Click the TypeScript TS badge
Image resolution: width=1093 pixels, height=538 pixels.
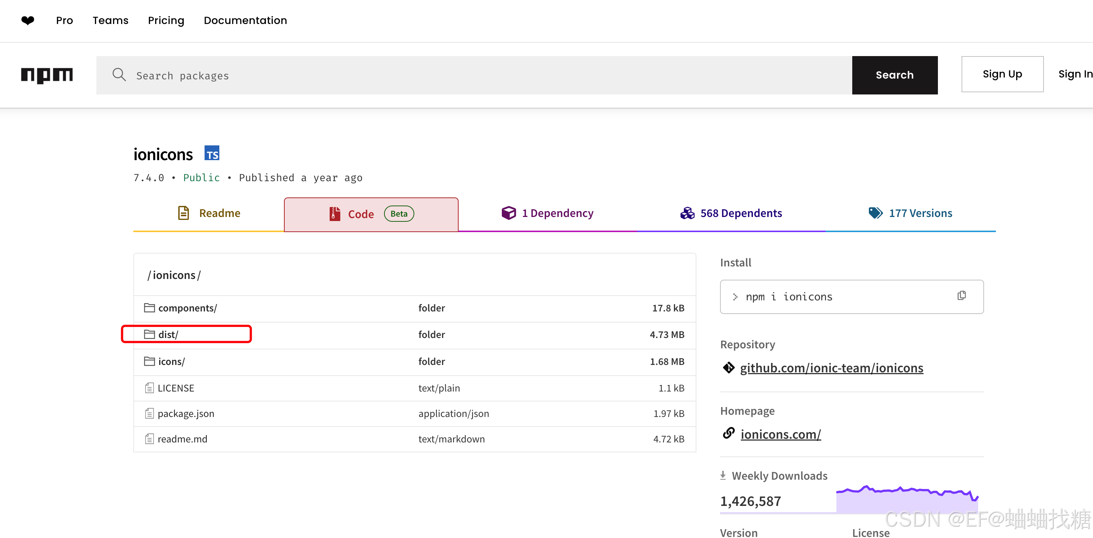click(212, 153)
